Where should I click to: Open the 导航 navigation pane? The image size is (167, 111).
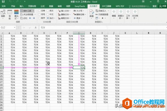point(10,12)
